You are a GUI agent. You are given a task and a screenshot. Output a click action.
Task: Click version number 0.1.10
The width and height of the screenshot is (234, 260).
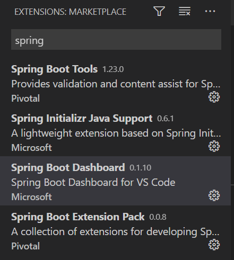click(x=140, y=168)
